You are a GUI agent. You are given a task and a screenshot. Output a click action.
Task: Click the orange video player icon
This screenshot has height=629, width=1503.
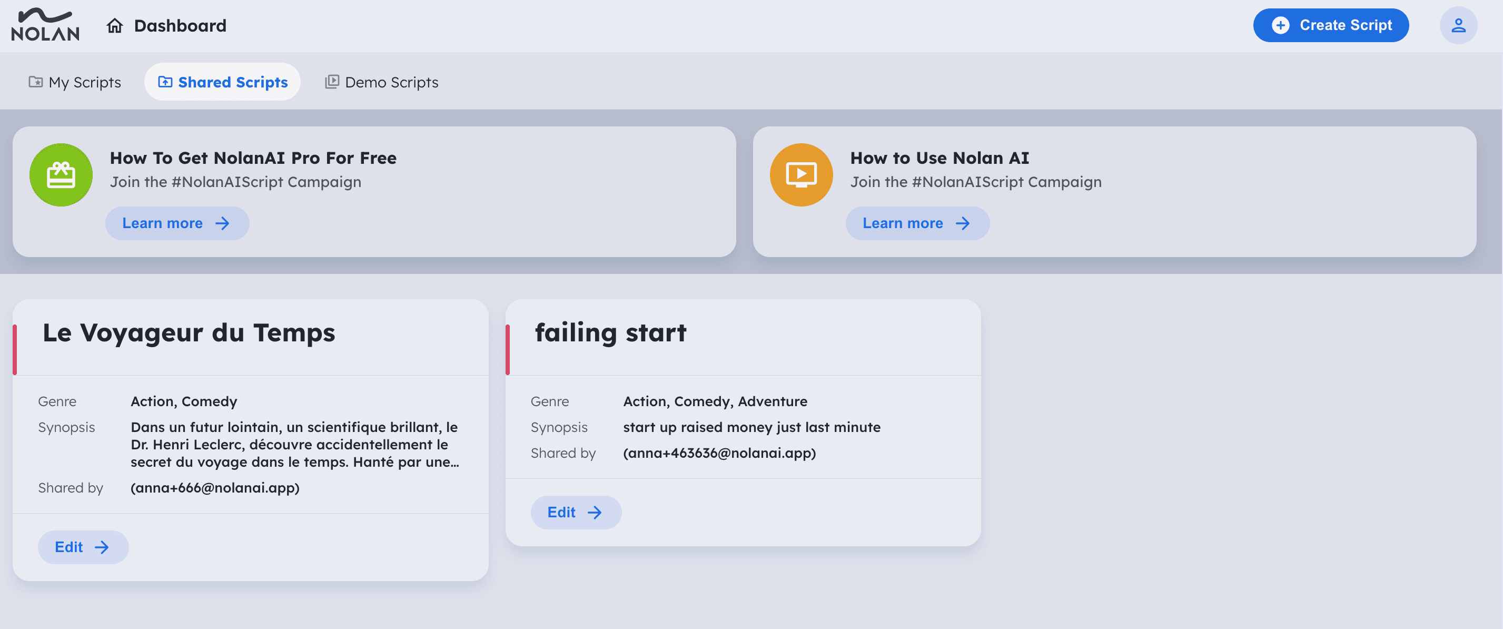tap(801, 175)
